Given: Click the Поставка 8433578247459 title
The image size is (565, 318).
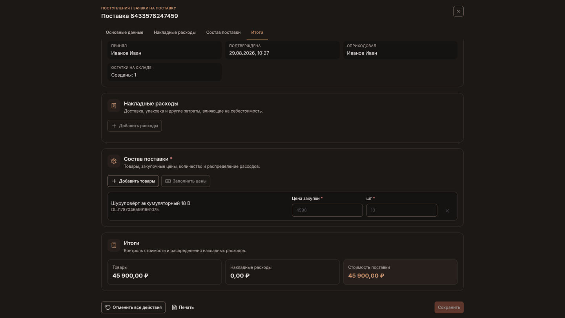Looking at the screenshot, I should pos(140,16).
